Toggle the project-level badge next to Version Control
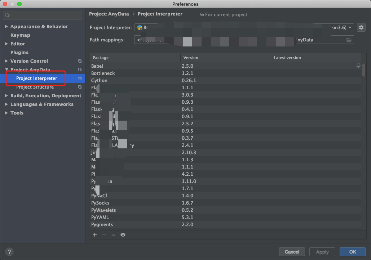Viewport: 371px width, 260px height. 80,61
